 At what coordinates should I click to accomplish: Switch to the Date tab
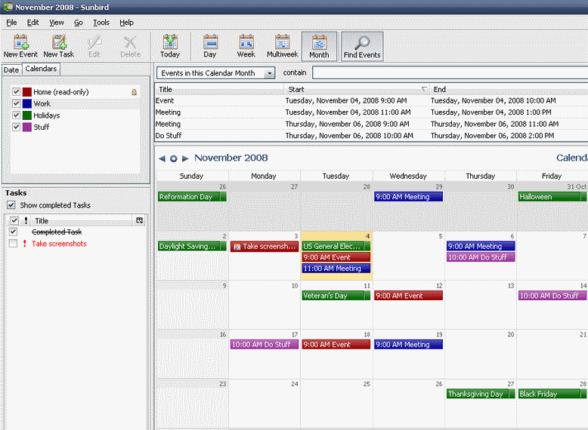(x=11, y=70)
